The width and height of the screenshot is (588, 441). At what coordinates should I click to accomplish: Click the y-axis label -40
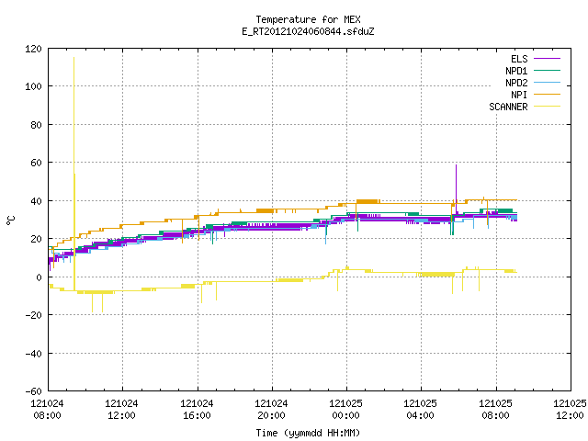[33, 353]
